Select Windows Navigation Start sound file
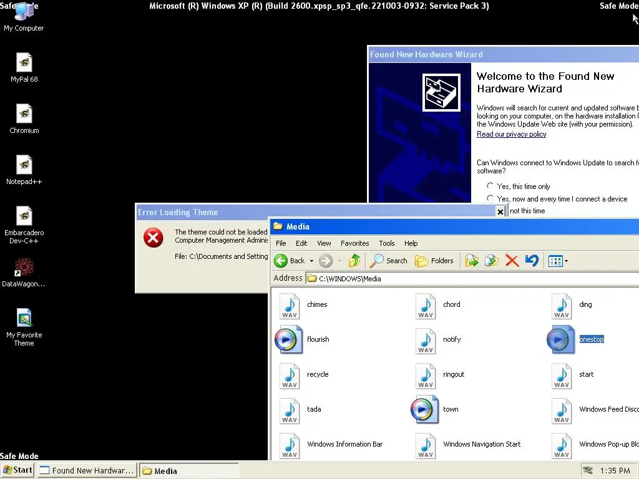639x479 pixels. point(468,446)
